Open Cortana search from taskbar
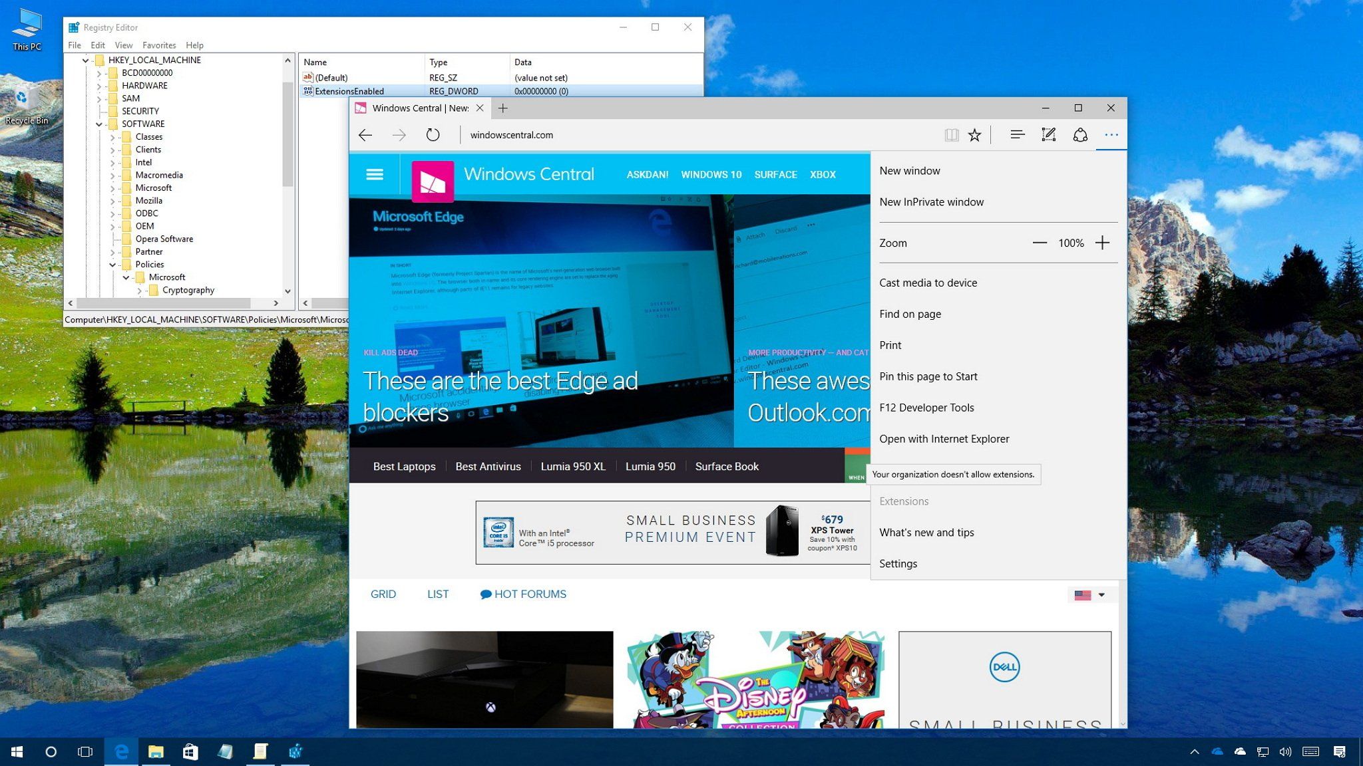The image size is (1363, 766). click(51, 751)
